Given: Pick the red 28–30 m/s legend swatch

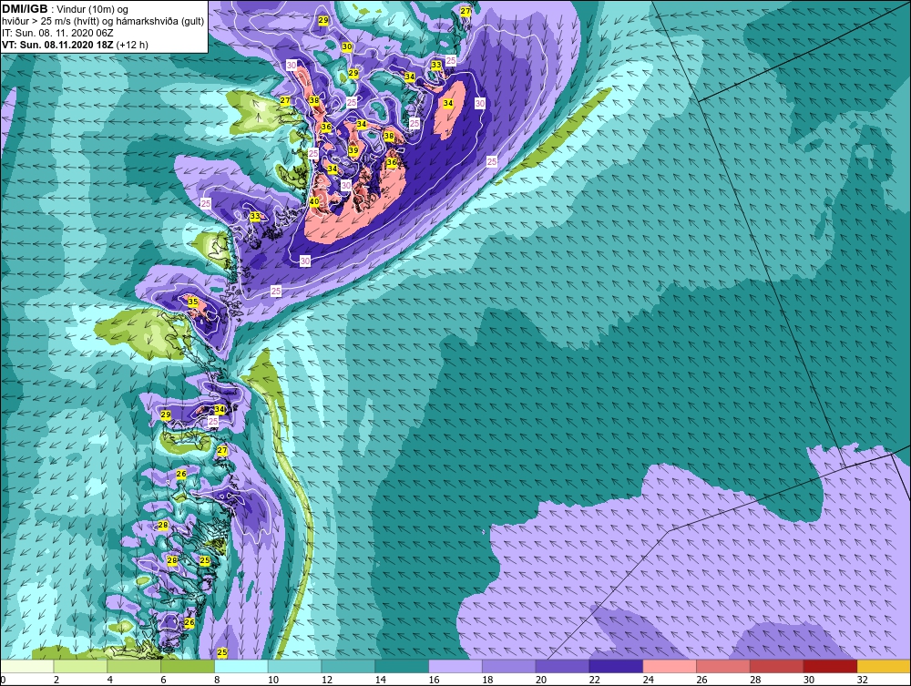Looking at the screenshot, I should click(777, 666).
